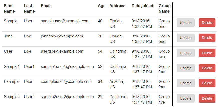Image resolution: width=220 pixels, height=107 pixels.
Task: Update Example User's record
Action: click(x=185, y=83)
